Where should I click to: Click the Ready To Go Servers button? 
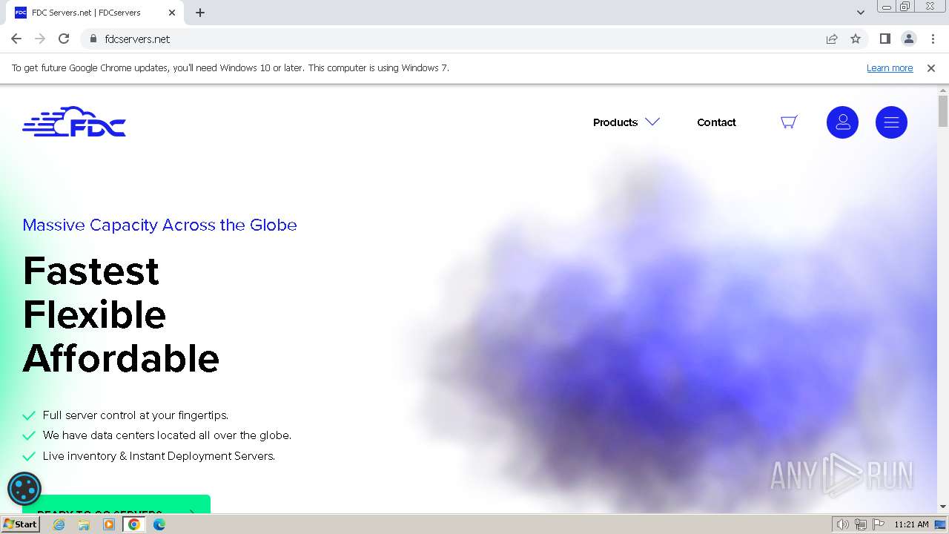(x=116, y=504)
